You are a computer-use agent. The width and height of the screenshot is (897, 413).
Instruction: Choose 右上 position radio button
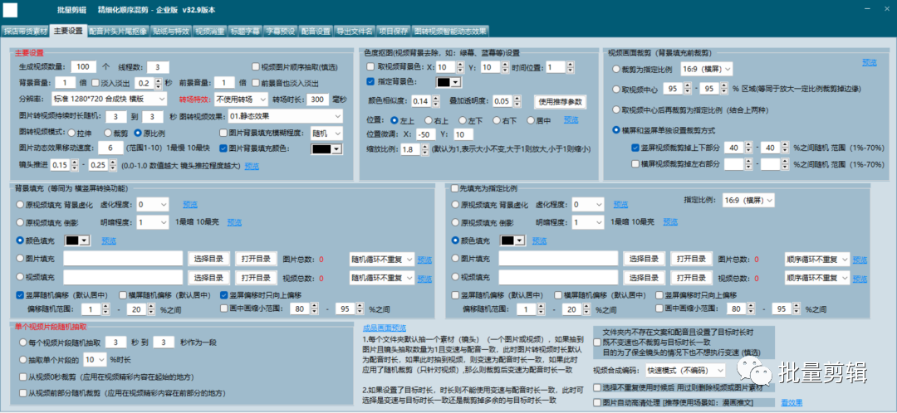coord(429,120)
